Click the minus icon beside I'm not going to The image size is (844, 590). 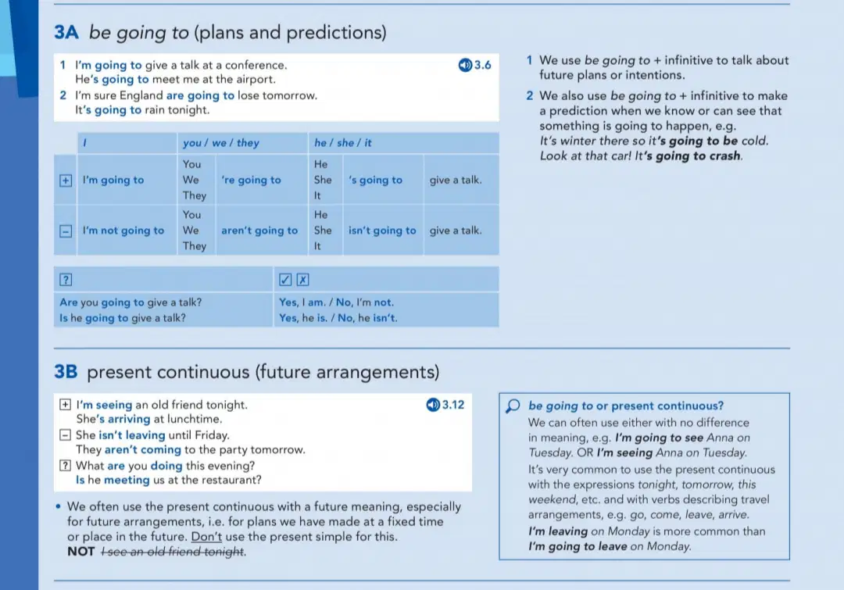(66, 231)
